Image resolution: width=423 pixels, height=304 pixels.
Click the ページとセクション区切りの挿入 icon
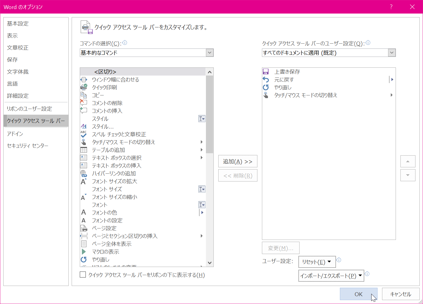(x=84, y=236)
